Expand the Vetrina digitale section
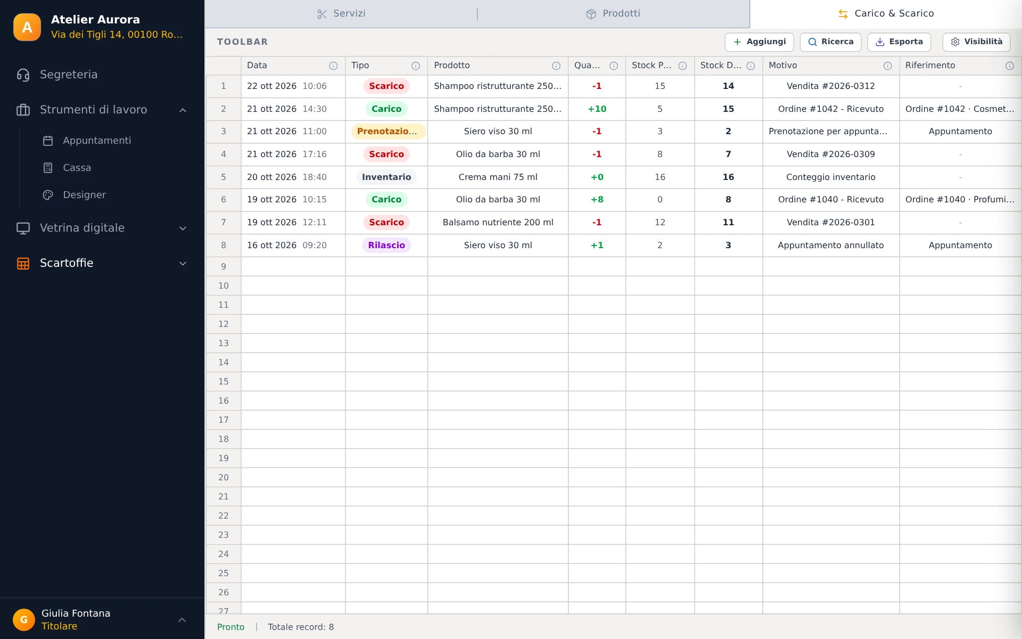The image size is (1022, 639). click(x=183, y=228)
